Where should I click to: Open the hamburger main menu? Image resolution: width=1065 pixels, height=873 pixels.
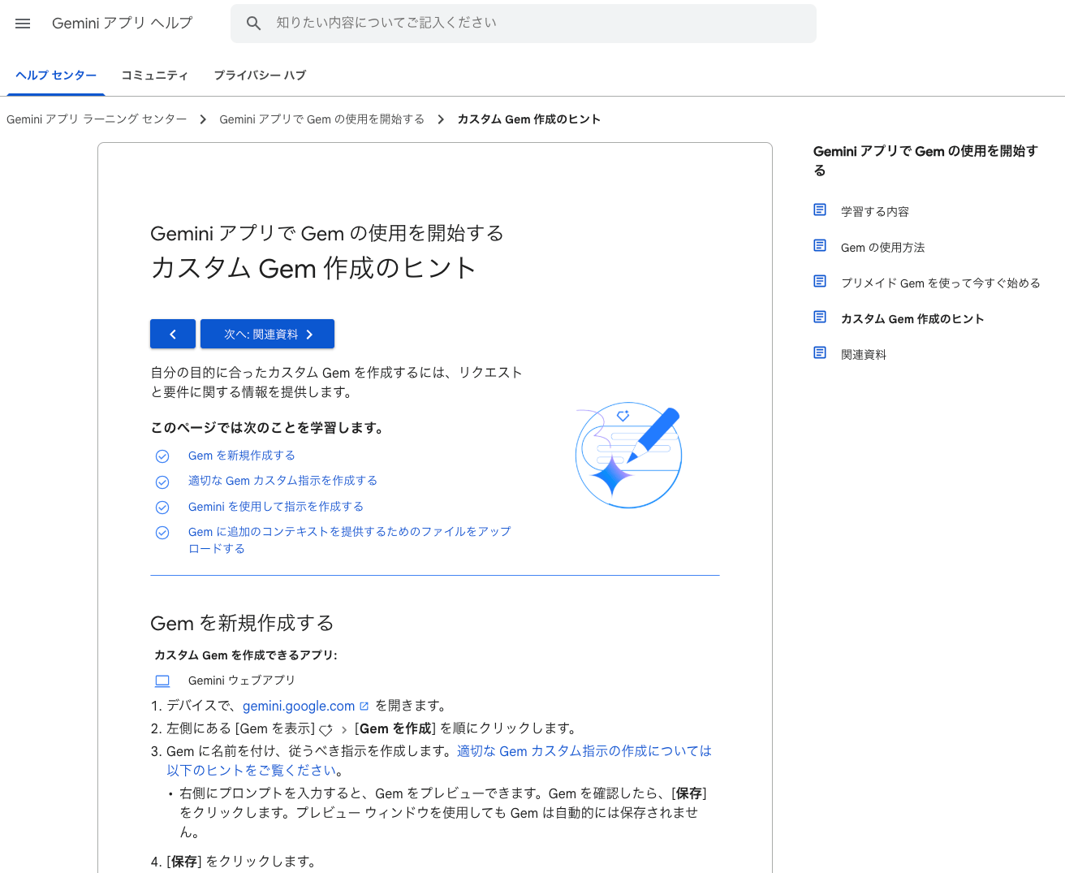pos(23,24)
